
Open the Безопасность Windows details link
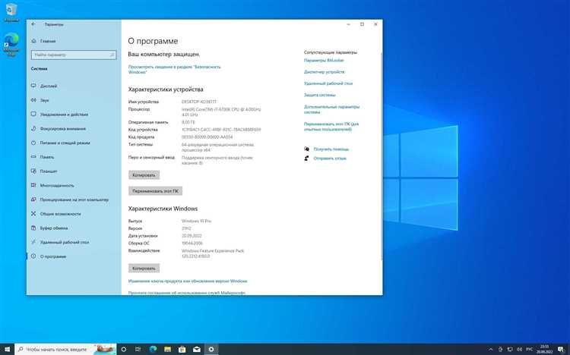[x=175, y=69]
